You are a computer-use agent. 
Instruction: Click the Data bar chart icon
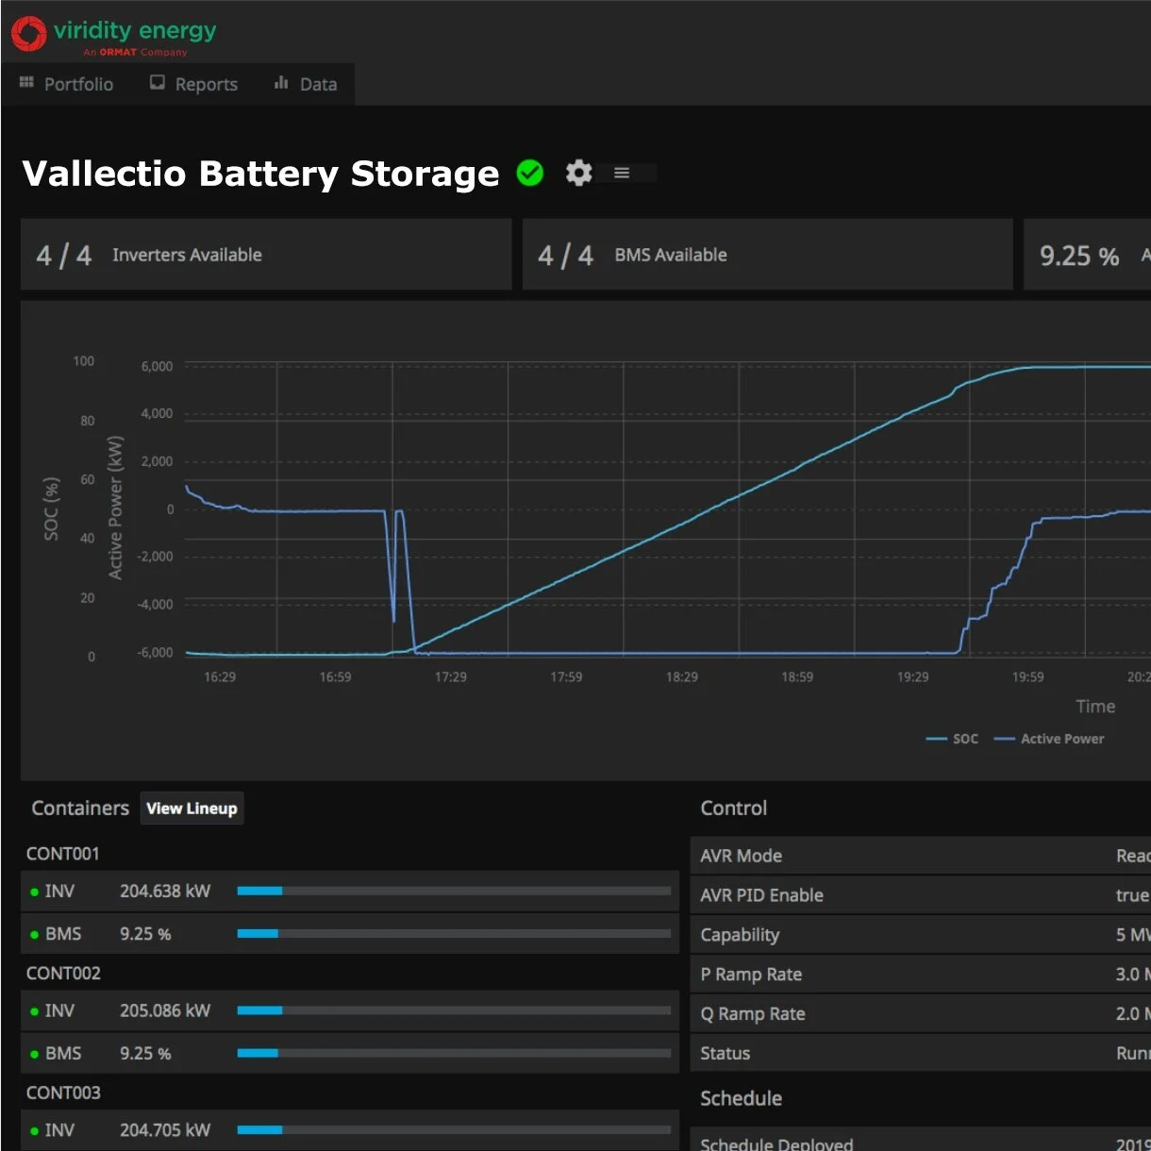point(281,83)
